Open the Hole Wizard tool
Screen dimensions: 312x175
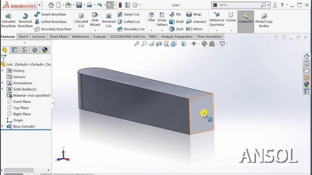tap(95, 19)
